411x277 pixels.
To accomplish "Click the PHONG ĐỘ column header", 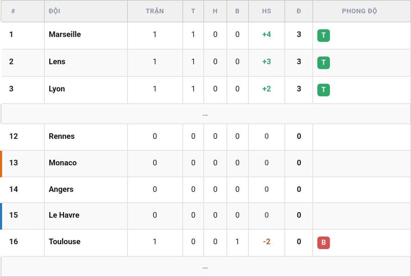I will [359, 11].
